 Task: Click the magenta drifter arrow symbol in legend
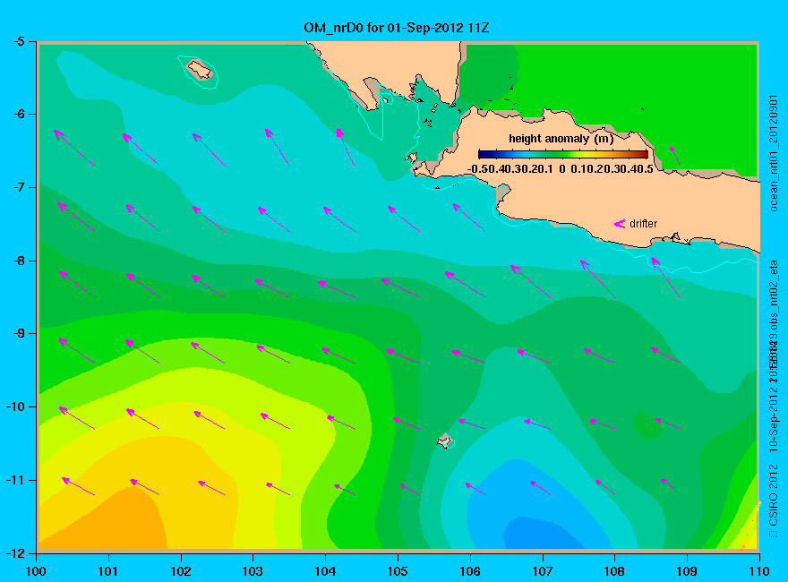[x=620, y=224]
